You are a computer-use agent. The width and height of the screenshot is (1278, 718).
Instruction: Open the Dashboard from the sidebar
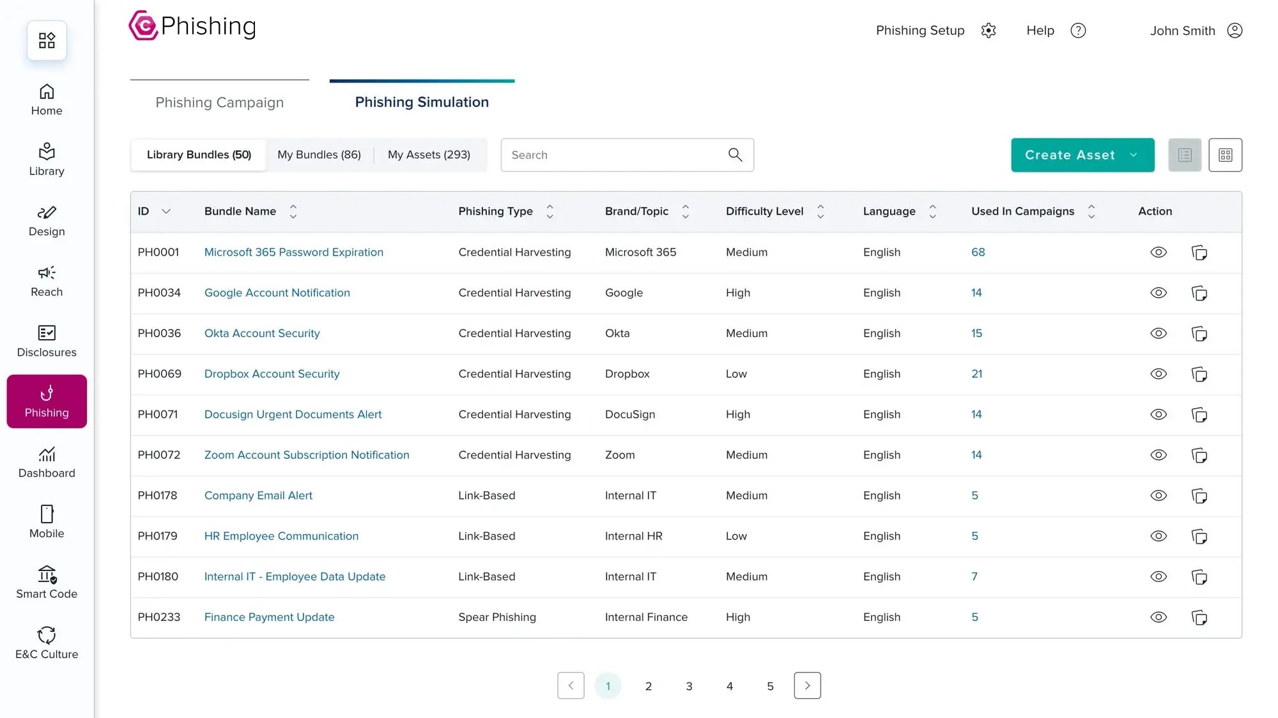tap(46, 462)
